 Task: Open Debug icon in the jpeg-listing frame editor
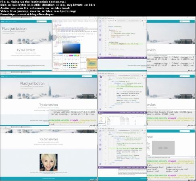100,90
